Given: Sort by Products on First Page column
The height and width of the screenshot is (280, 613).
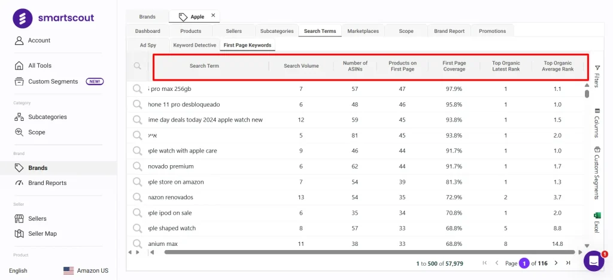Looking at the screenshot, I should [x=402, y=66].
